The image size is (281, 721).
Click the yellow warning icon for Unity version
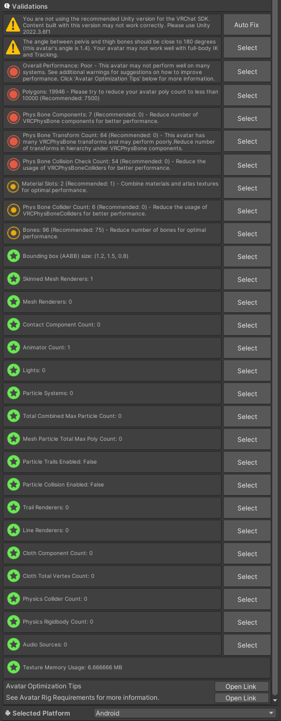[x=13, y=25]
